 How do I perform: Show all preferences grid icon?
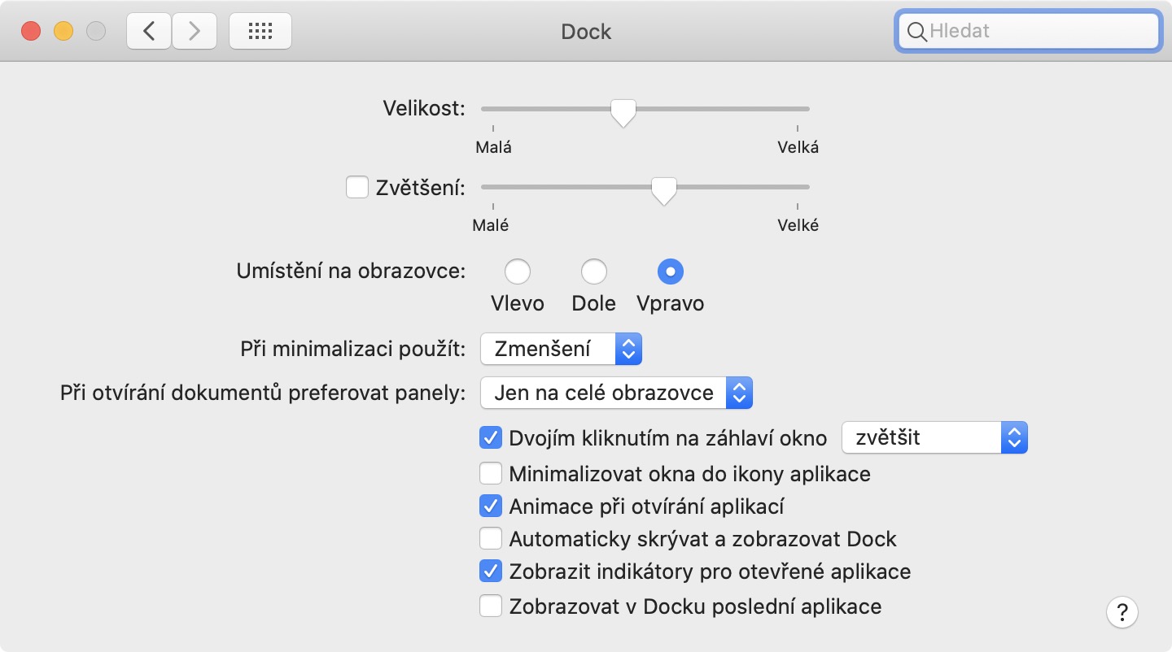coord(260,32)
